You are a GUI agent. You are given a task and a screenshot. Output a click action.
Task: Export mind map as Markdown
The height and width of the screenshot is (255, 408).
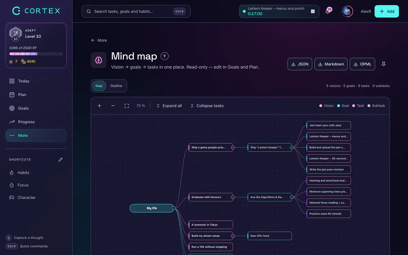pyautogui.click(x=331, y=64)
